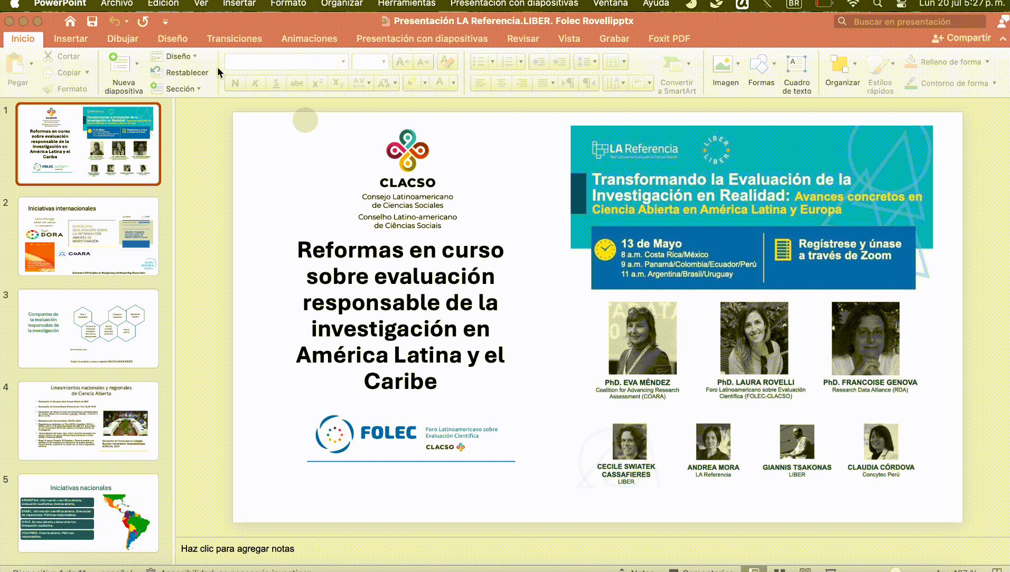Screen dimensions: 1010x572
Task: Click the bulleted list icon
Action: pos(478,62)
